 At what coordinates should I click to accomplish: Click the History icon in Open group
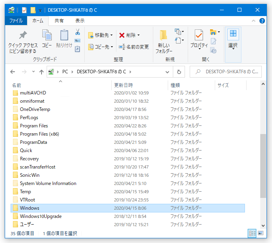pyautogui.click(x=213, y=51)
